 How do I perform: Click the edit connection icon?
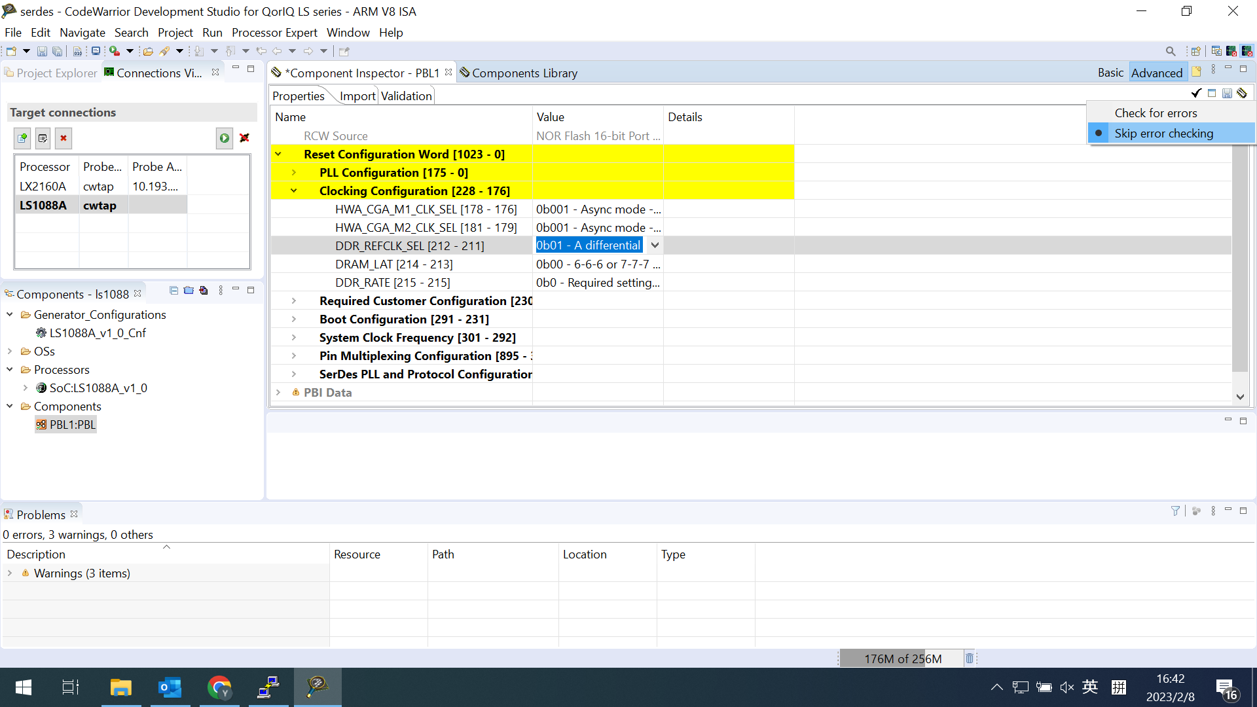tap(43, 138)
